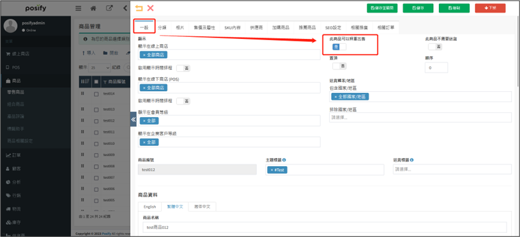Remove the #Test theme tag

(272, 170)
